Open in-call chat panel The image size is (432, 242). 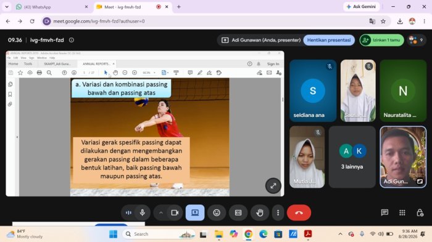click(x=384, y=212)
